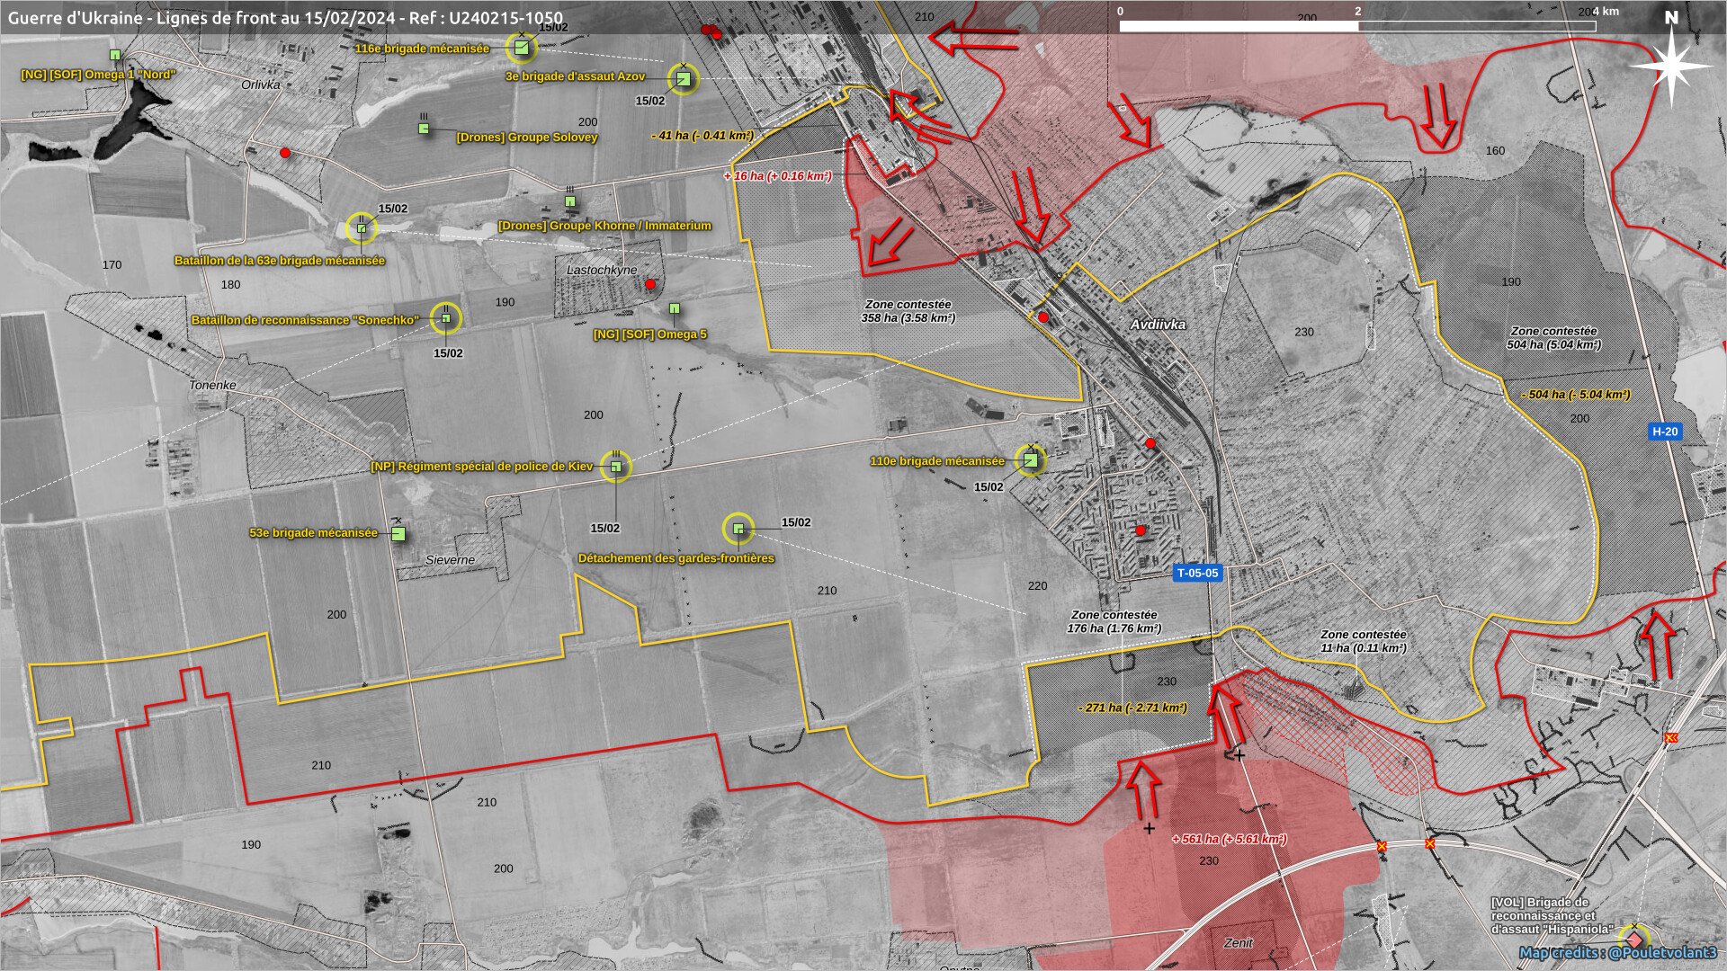Click the Tonenke village label
The image size is (1727, 971).
213,385
